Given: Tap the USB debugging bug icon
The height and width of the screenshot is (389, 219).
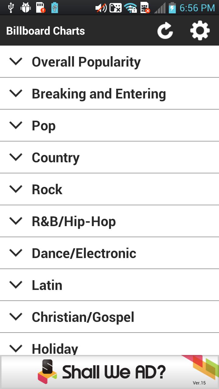Looking at the screenshot, I should (x=26, y=8).
